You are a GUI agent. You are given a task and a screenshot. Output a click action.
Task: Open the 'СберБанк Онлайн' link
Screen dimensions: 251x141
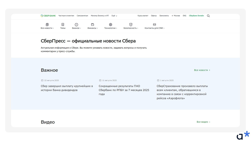(196, 16)
